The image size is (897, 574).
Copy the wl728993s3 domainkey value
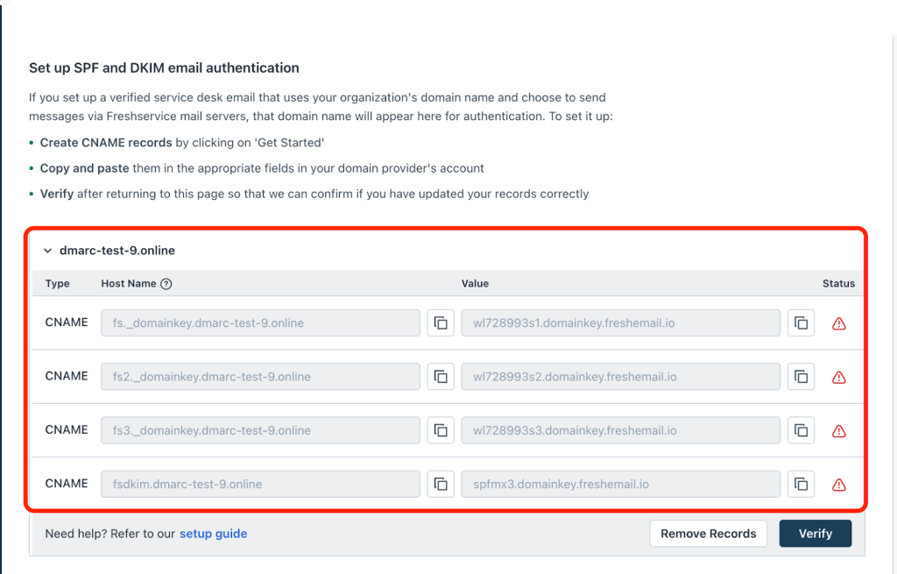click(x=801, y=430)
